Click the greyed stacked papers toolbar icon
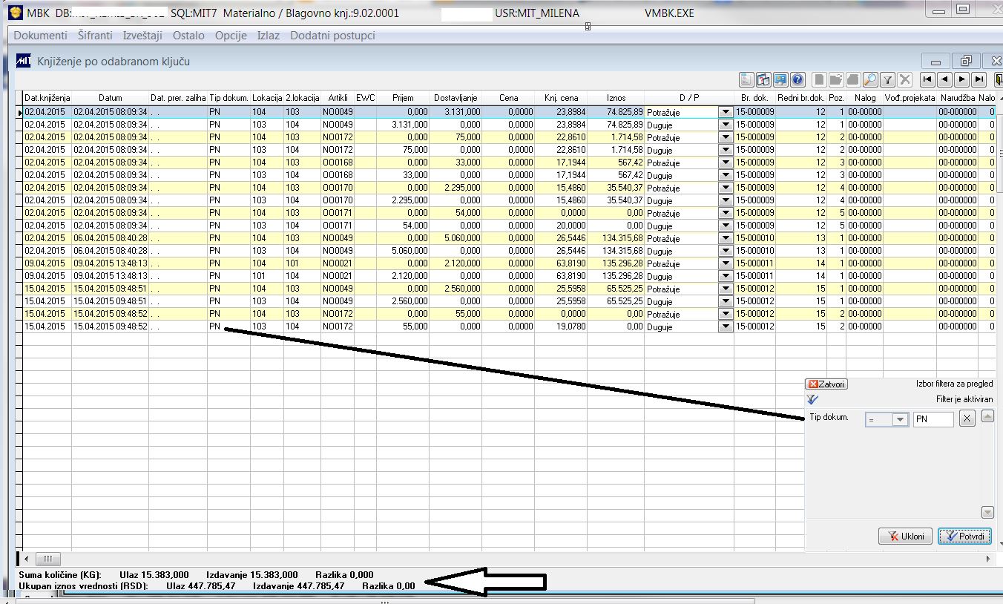This screenshot has height=604, width=1003. (x=853, y=79)
